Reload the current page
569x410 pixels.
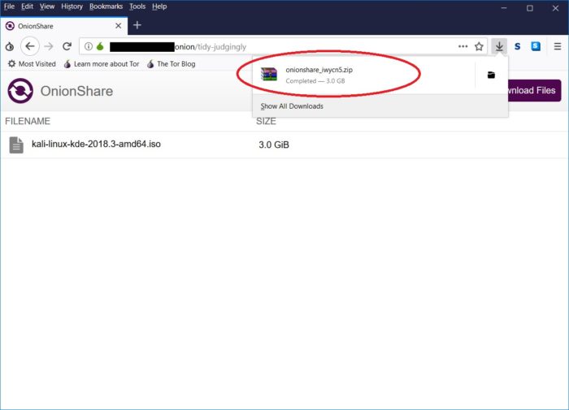[x=67, y=46]
